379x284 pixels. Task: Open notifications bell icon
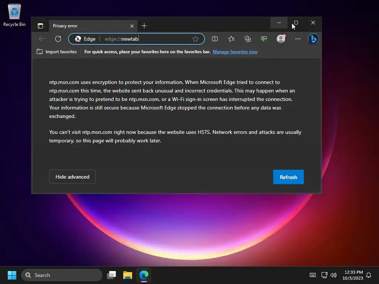click(x=369, y=275)
